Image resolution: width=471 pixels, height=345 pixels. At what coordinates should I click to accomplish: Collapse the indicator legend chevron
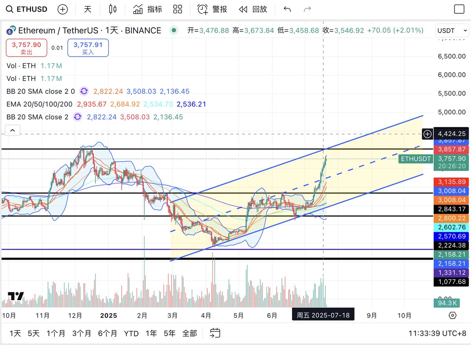tap(12, 130)
